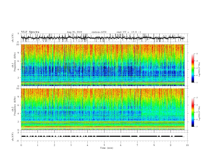Click the "ch.3(V)" axis label
This screenshot has height=163, width=211.
coord(13,137)
